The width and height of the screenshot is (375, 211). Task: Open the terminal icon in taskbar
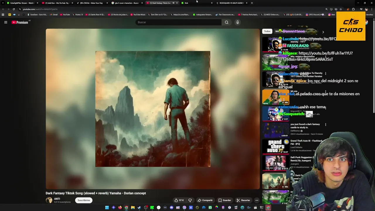click(x=262, y=207)
